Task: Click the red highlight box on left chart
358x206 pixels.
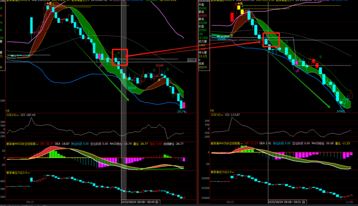Action: 120,57
